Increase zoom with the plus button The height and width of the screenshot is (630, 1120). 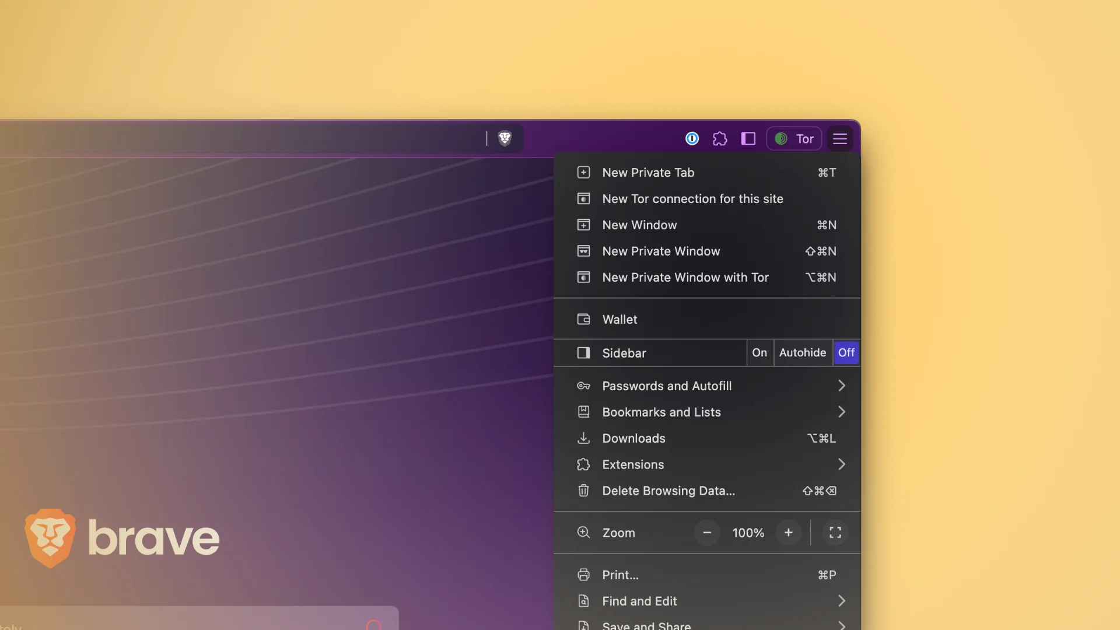789,533
